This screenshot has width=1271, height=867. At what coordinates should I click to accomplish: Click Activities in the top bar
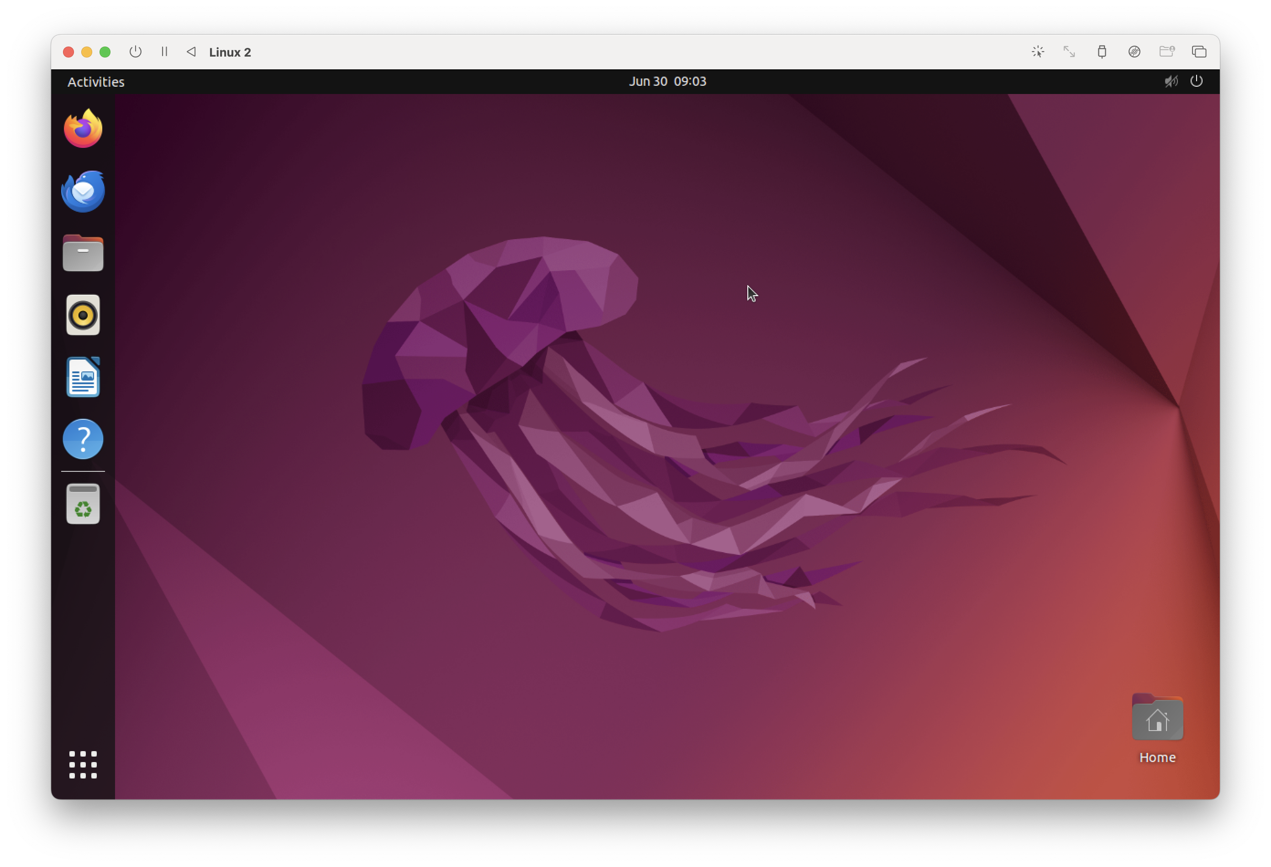point(96,82)
